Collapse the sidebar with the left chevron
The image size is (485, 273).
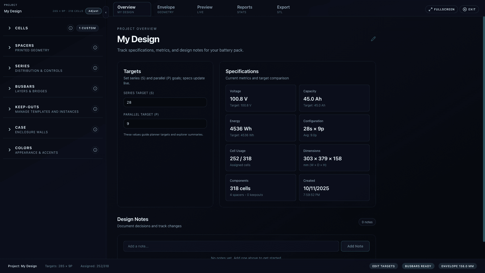click(106, 12)
